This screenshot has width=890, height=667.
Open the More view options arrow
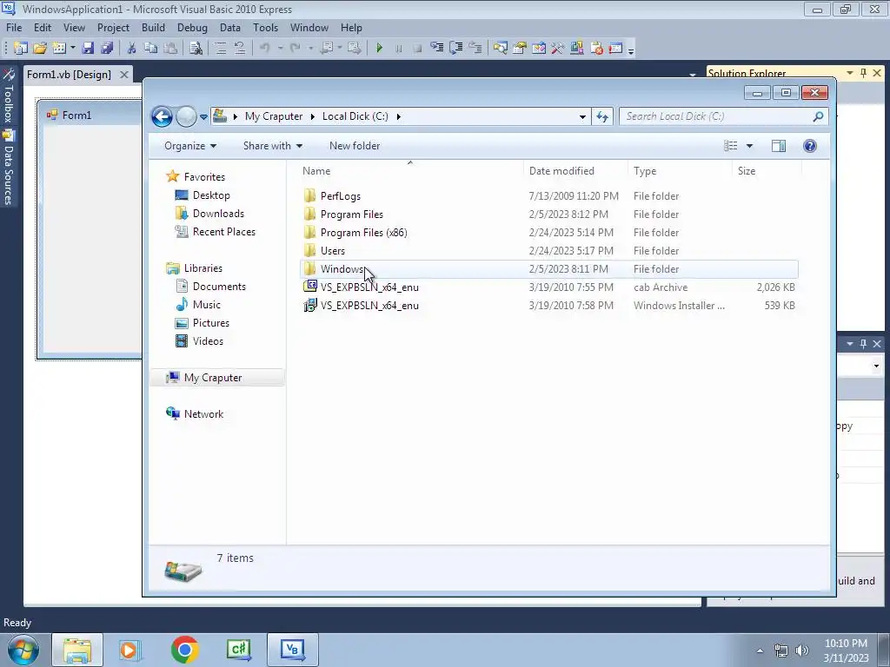click(749, 146)
